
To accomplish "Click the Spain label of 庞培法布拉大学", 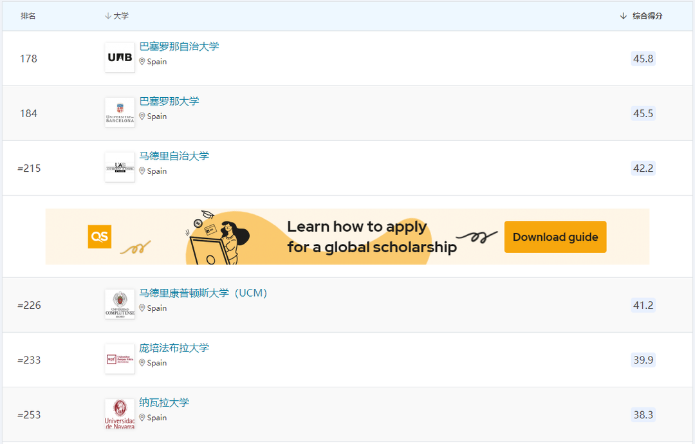I will click(157, 363).
